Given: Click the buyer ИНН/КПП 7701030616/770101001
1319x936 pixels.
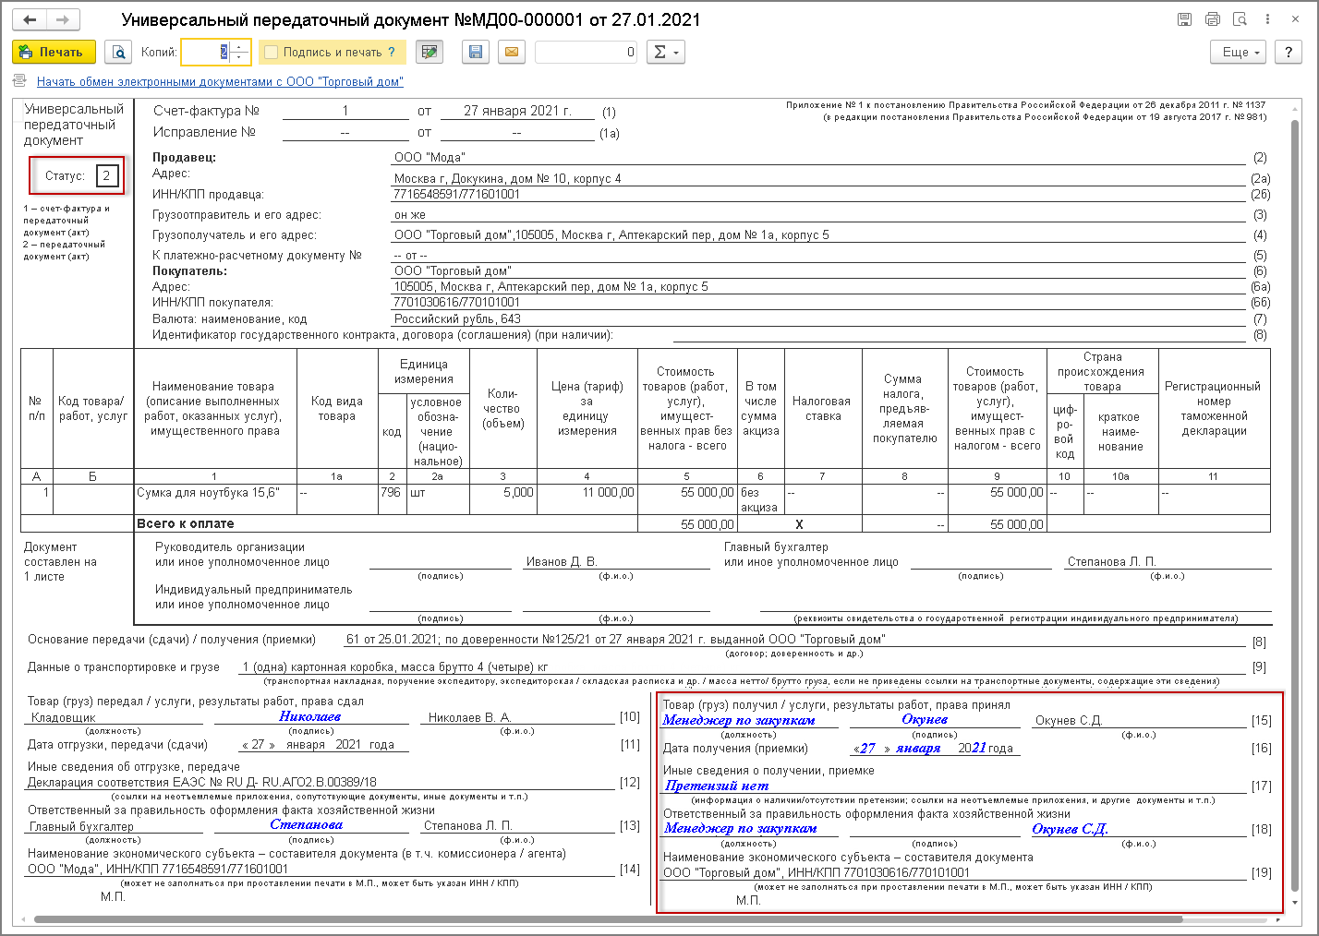Looking at the screenshot, I should tap(457, 303).
